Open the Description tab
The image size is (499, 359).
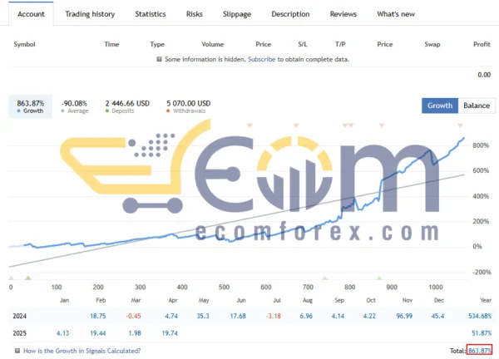coord(290,14)
